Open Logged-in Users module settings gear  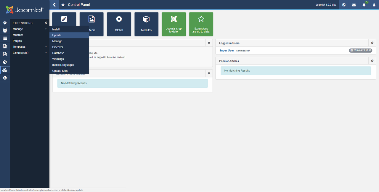click(372, 43)
